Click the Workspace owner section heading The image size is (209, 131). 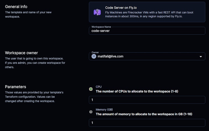click(21, 53)
